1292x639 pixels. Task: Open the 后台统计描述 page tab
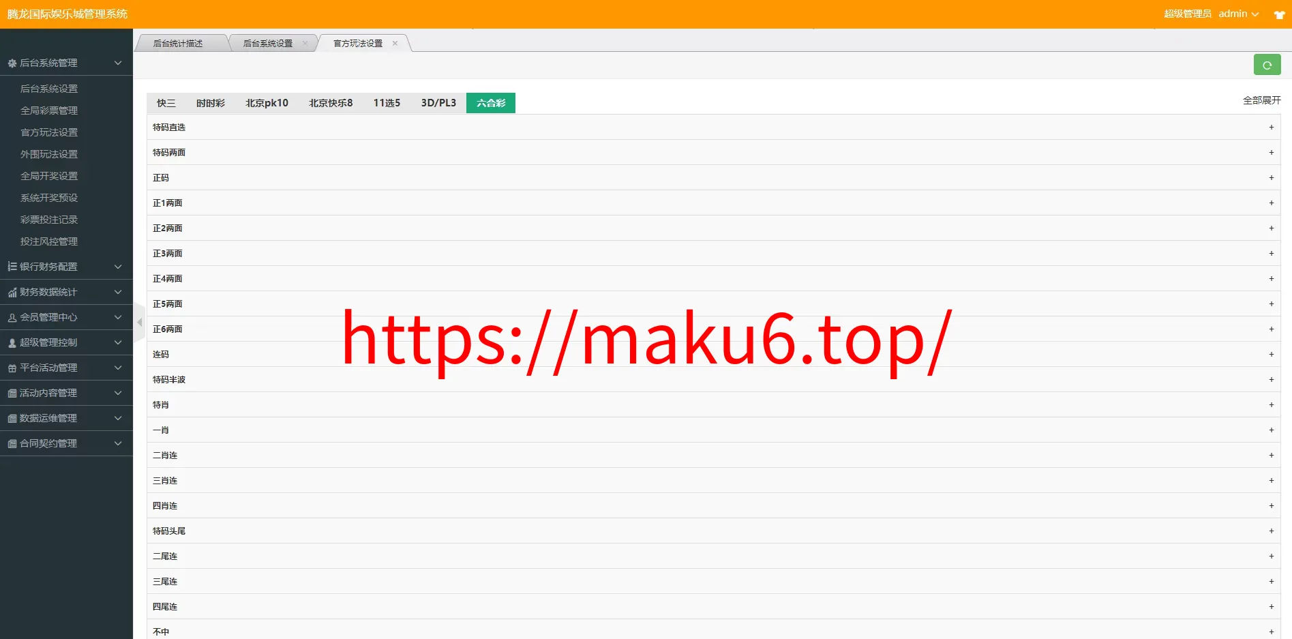click(178, 43)
